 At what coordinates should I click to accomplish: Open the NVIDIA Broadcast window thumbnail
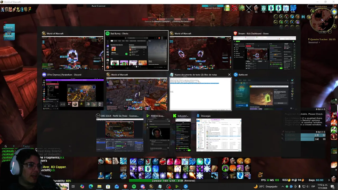[158, 132]
